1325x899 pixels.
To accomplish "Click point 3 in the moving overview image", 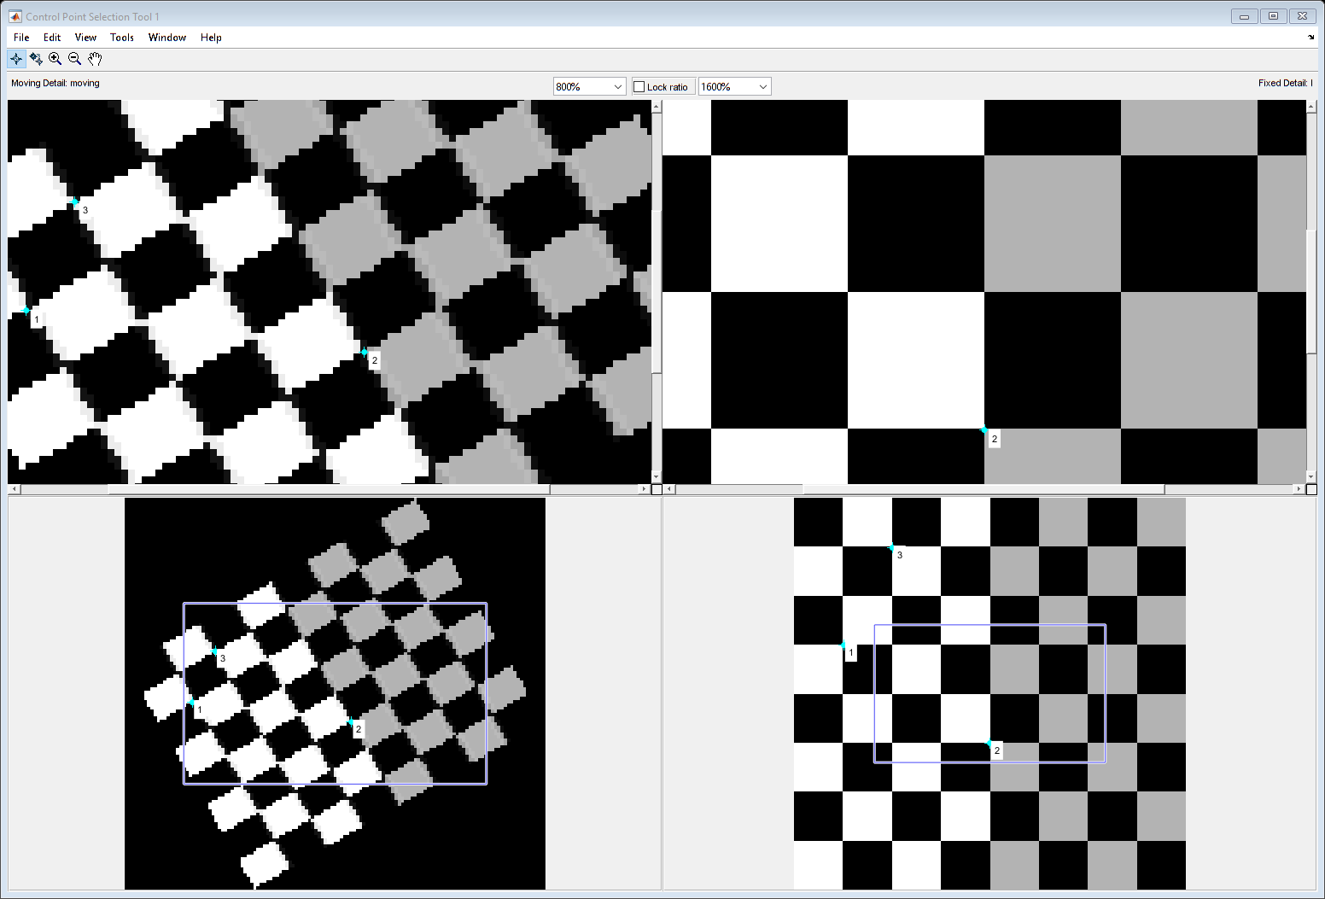I will click(x=214, y=651).
